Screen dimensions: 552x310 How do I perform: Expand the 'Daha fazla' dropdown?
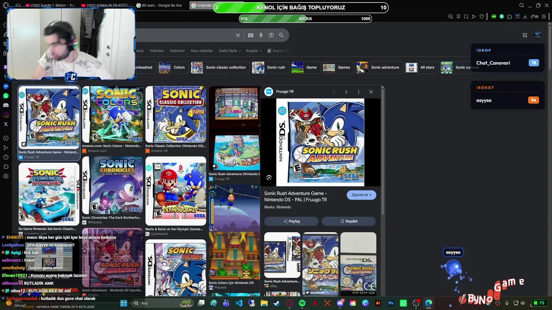click(230, 51)
